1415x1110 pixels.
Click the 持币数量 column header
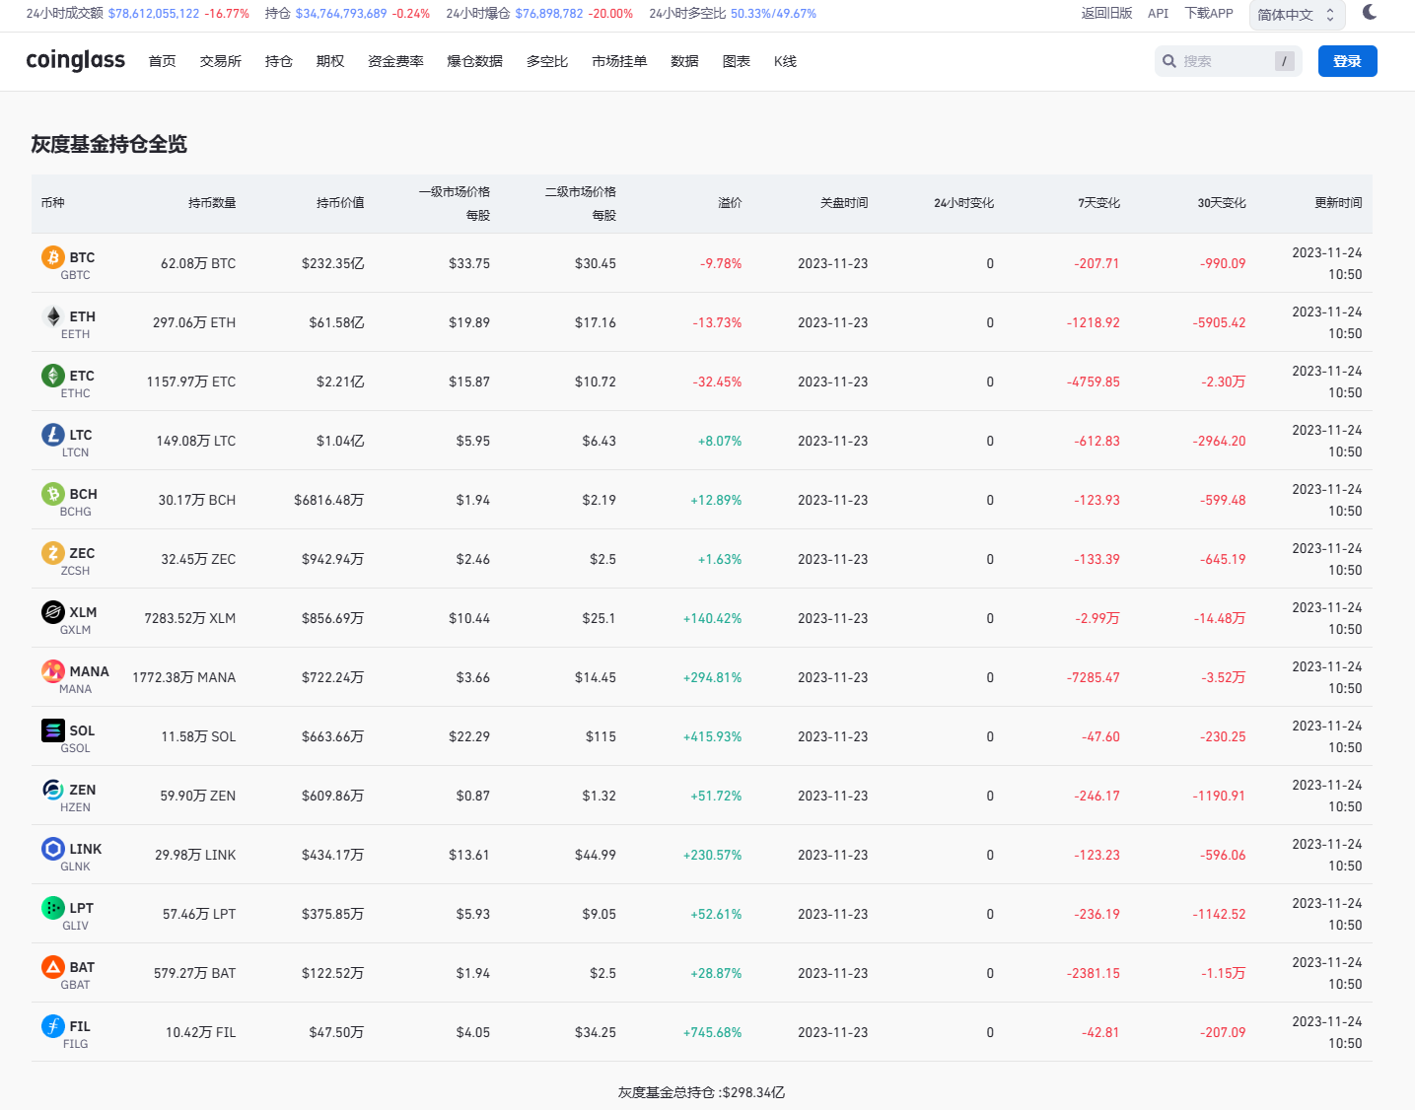212,203
